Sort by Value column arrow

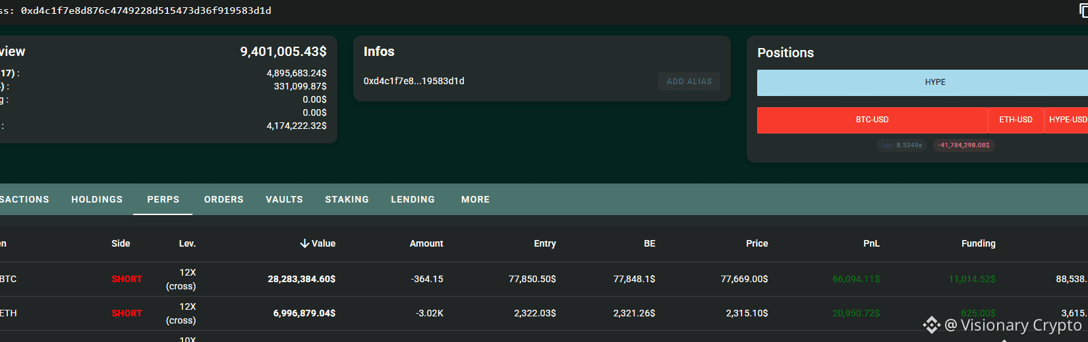pos(304,243)
